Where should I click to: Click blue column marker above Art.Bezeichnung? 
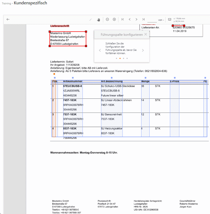click(x=112, y=78)
